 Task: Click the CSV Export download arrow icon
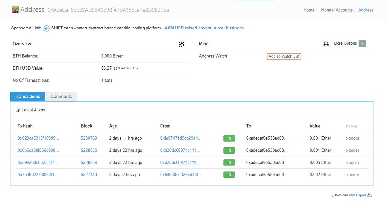coord(369,195)
